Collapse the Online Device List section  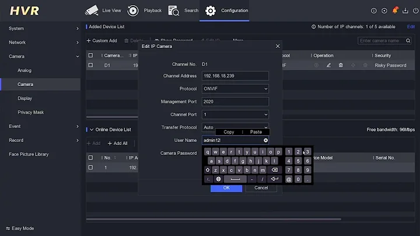92,130
